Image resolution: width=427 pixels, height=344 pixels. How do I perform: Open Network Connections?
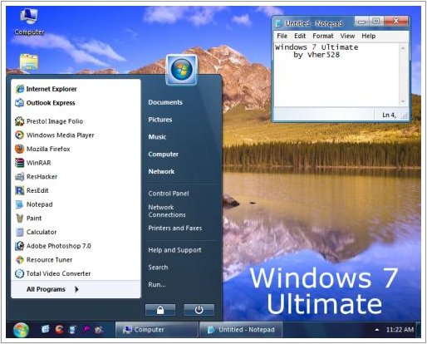point(167,211)
